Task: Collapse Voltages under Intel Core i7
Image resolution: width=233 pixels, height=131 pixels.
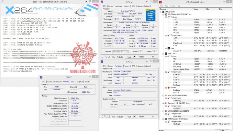Action: pyautogui.click(x=166, y=56)
